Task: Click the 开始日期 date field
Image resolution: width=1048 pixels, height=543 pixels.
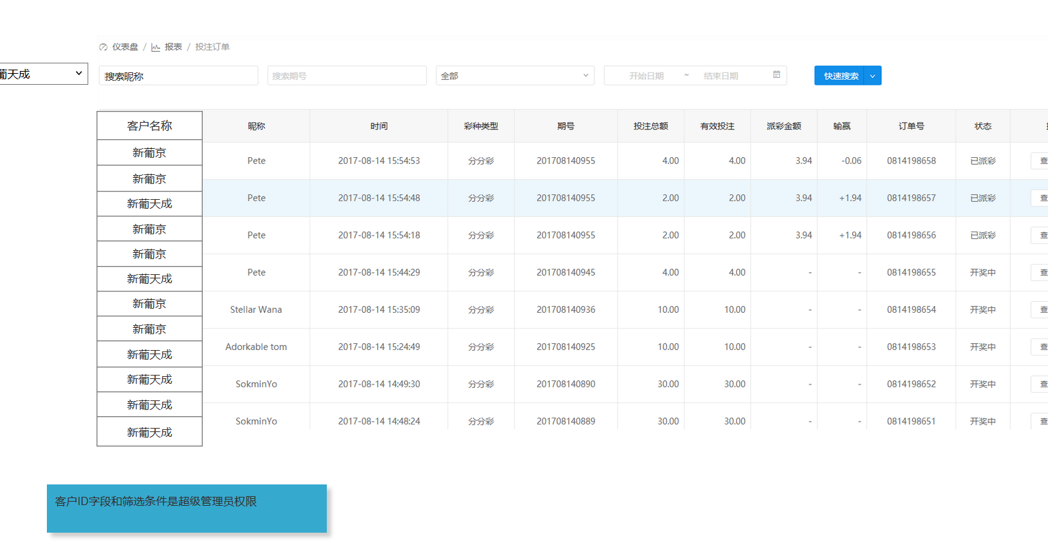Action: (x=646, y=76)
